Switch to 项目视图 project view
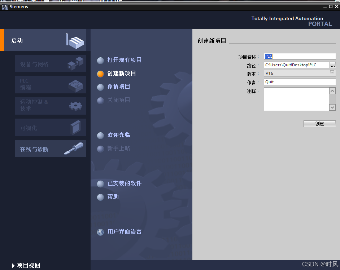Image resolution: width=340 pixels, height=270 pixels. (26, 265)
